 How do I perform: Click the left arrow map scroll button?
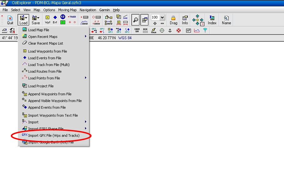193,20
